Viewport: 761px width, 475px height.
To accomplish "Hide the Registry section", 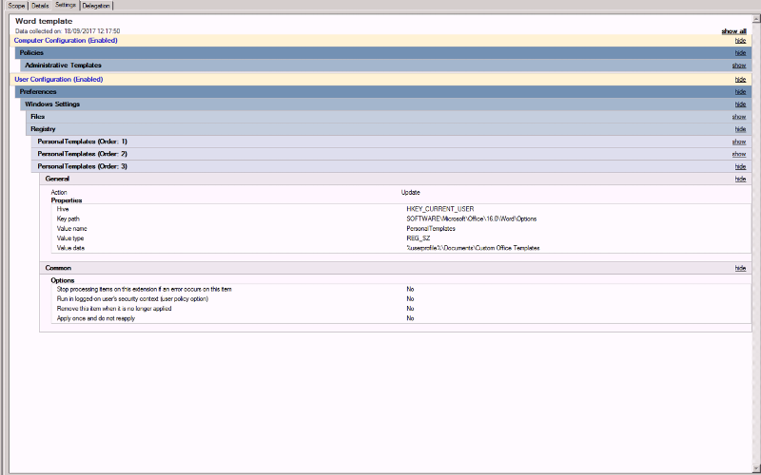I will 740,129.
